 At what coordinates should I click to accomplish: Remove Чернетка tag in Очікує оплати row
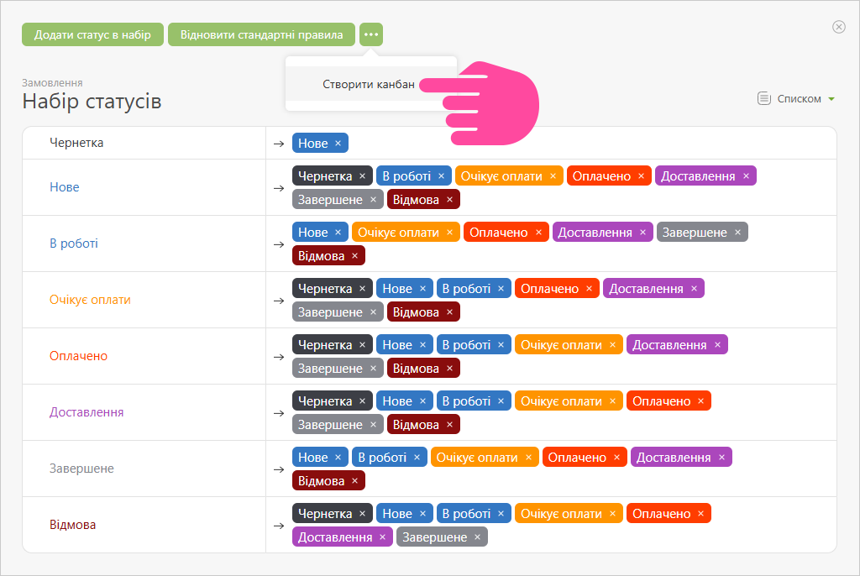(362, 289)
